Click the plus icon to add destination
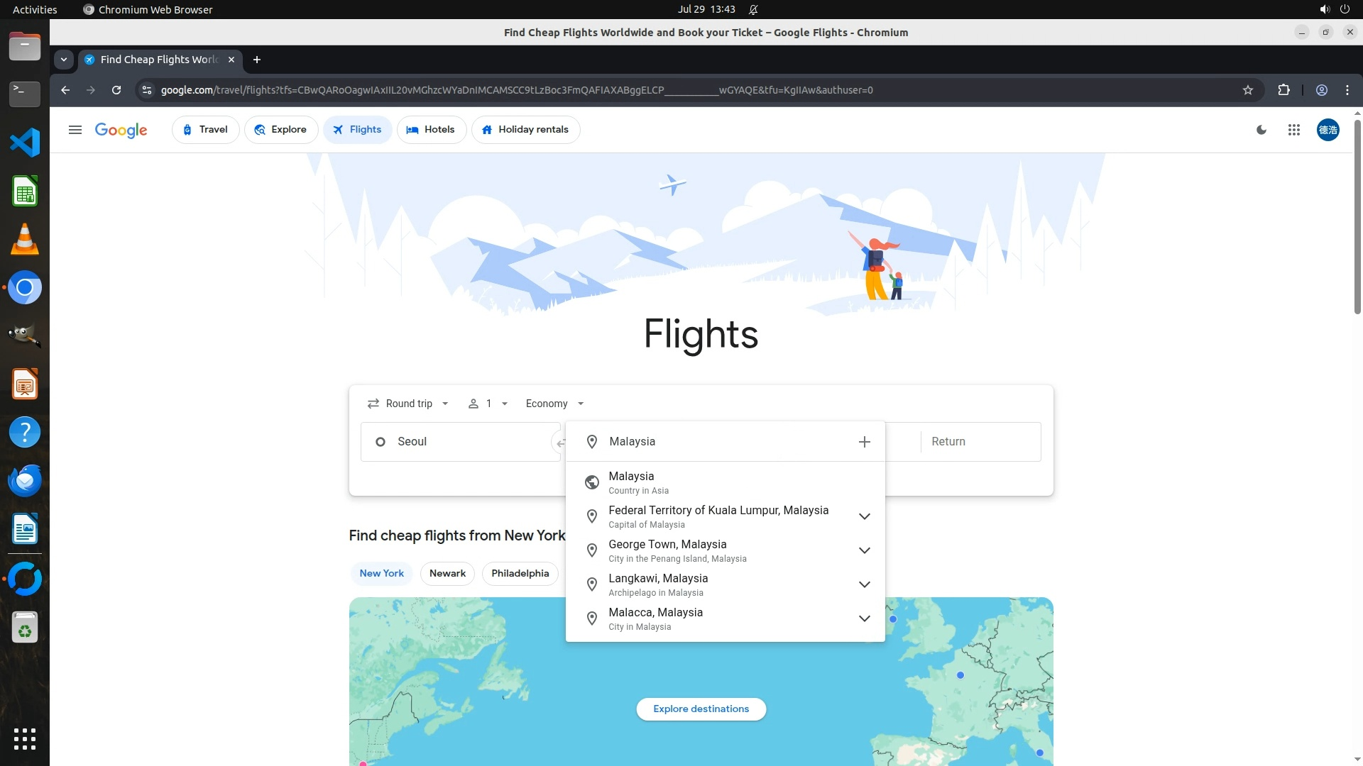The height and width of the screenshot is (766, 1363). click(864, 442)
